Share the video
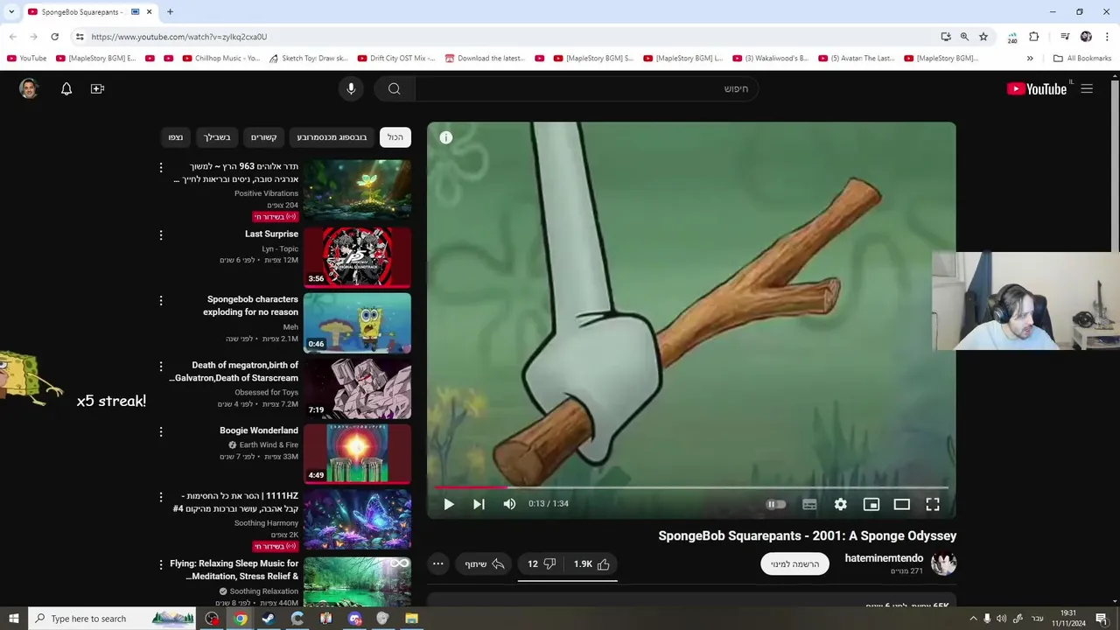Screen dimensions: 1120x630 point(485,564)
